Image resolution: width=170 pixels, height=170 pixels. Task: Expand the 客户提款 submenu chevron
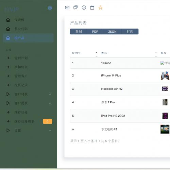pos(50,103)
